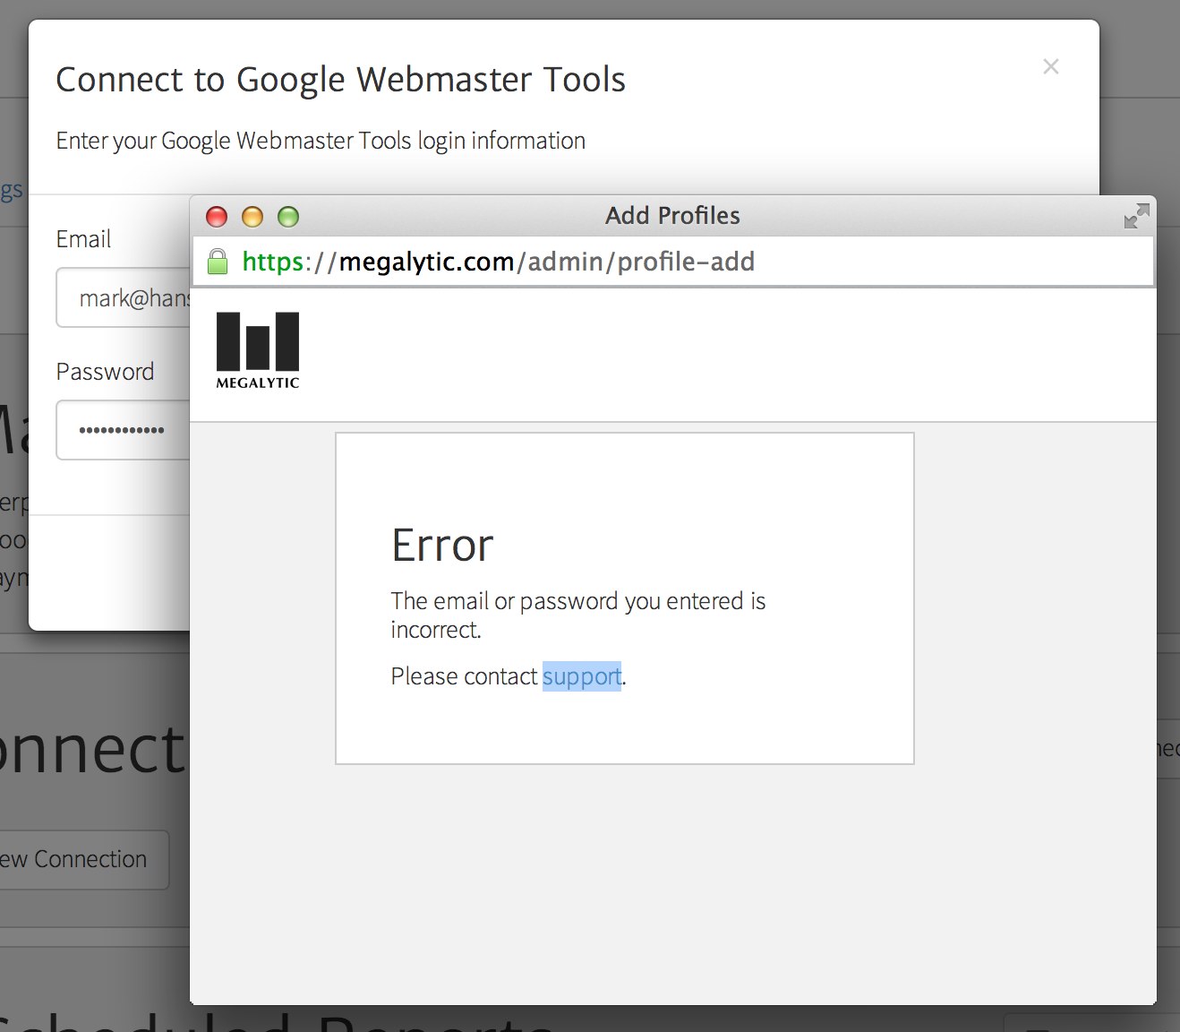Click the green padlock security icon
This screenshot has height=1032, width=1180.
217,262
